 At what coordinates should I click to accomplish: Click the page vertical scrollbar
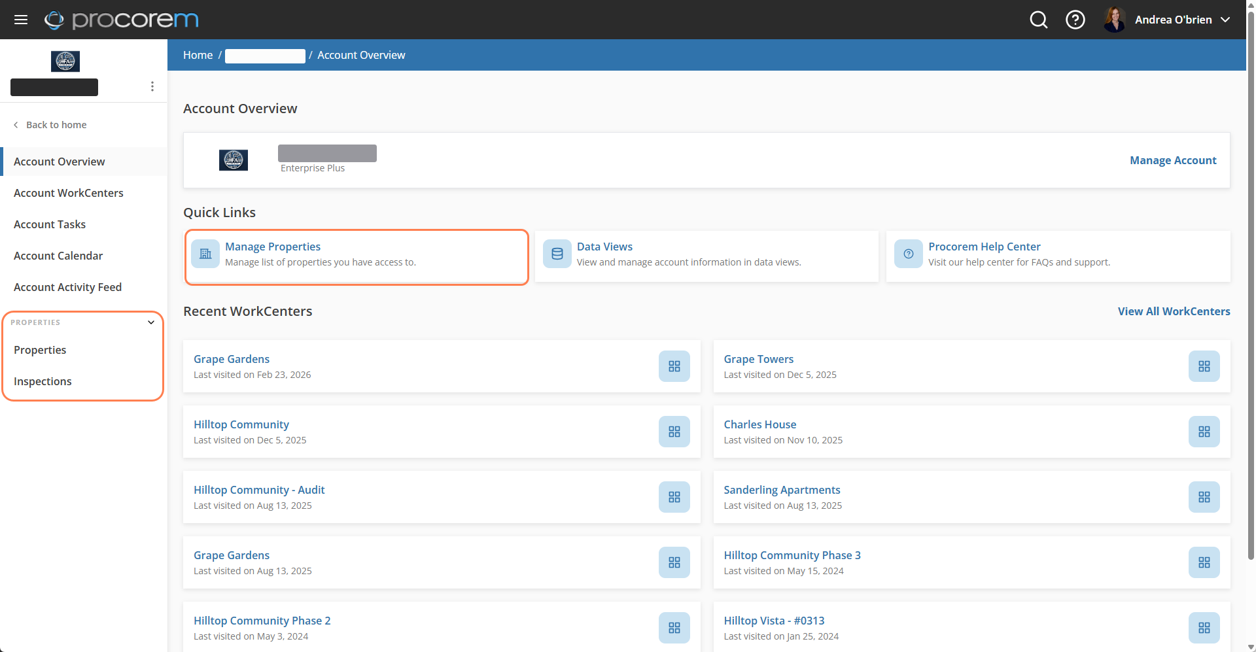point(1251,284)
